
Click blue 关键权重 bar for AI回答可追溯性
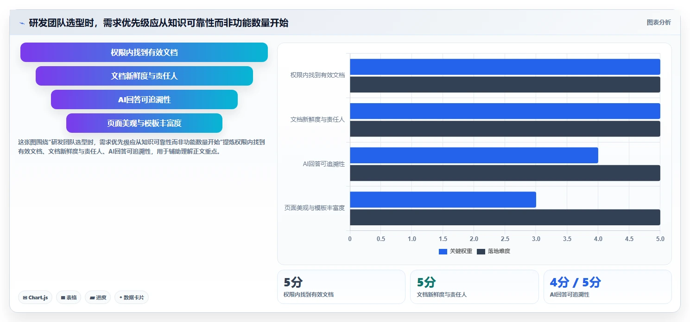coord(474,155)
